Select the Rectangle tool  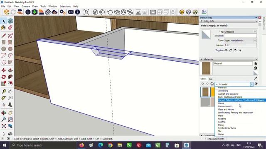(4, 42)
